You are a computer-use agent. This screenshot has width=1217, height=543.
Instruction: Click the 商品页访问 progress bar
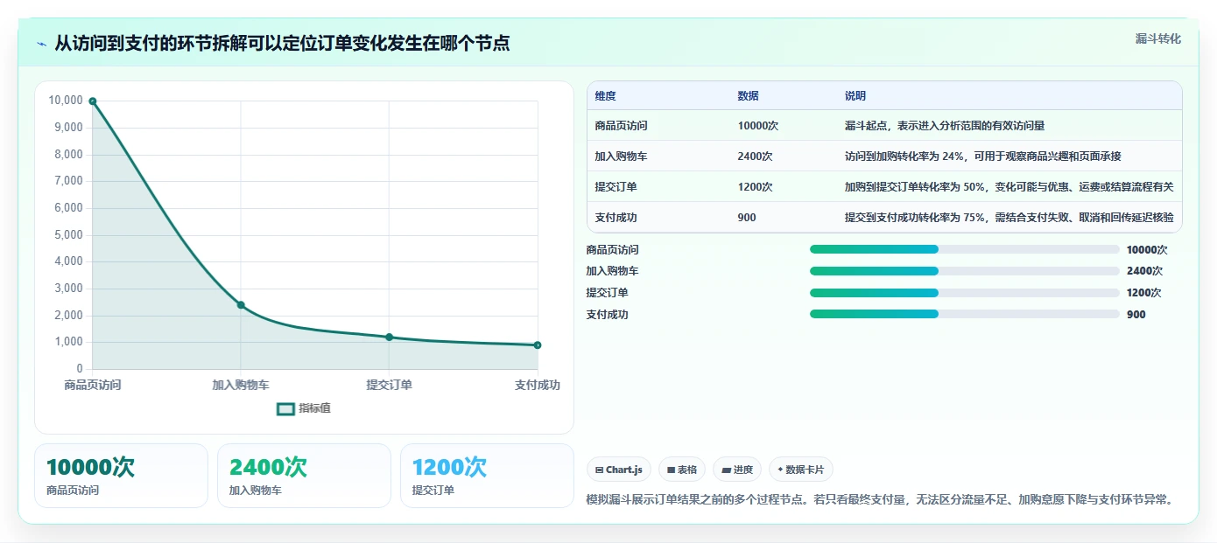pyautogui.click(x=965, y=249)
